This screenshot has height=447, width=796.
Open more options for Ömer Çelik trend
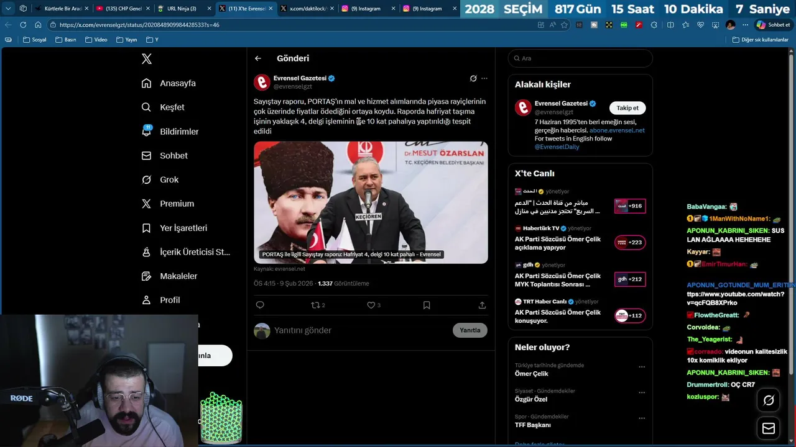[642, 367]
